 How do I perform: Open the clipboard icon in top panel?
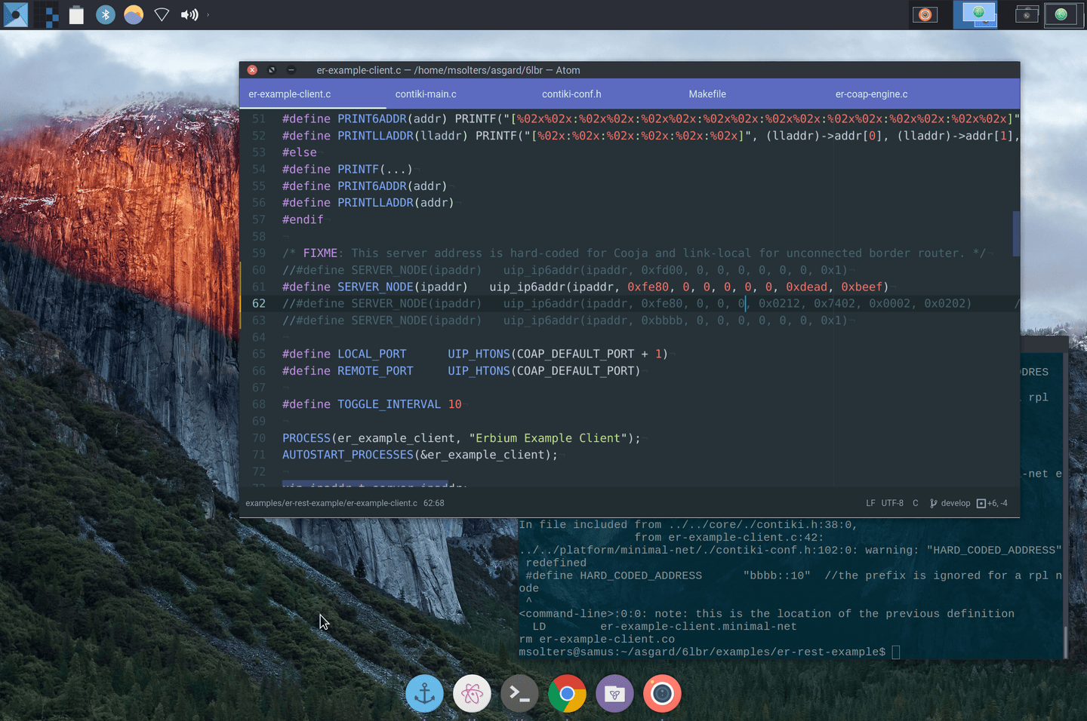(x=76, y=14)
